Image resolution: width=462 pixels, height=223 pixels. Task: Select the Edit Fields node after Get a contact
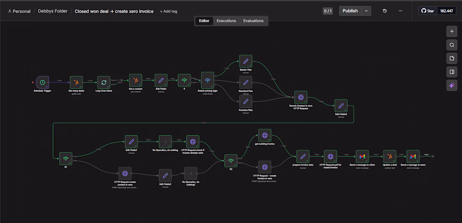coord(161,80)
